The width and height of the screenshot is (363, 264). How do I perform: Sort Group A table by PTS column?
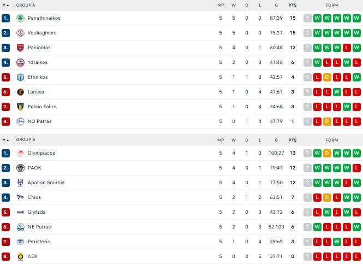click(293, 5)
